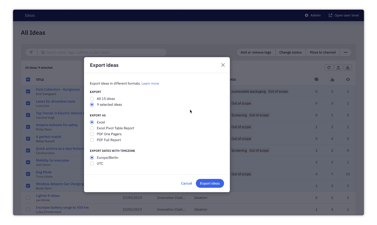Click Open user level link
Viewport: 377px width, 225px height.
[x=344, y=15]
